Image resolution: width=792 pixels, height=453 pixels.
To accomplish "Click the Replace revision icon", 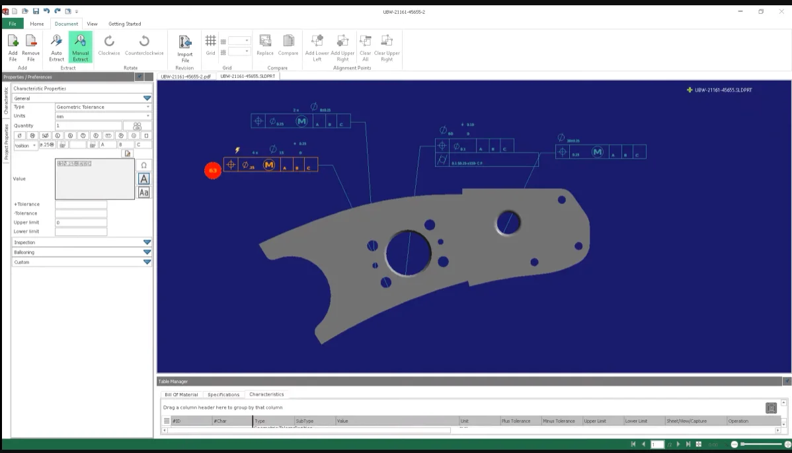I will [x=264, y=45].
